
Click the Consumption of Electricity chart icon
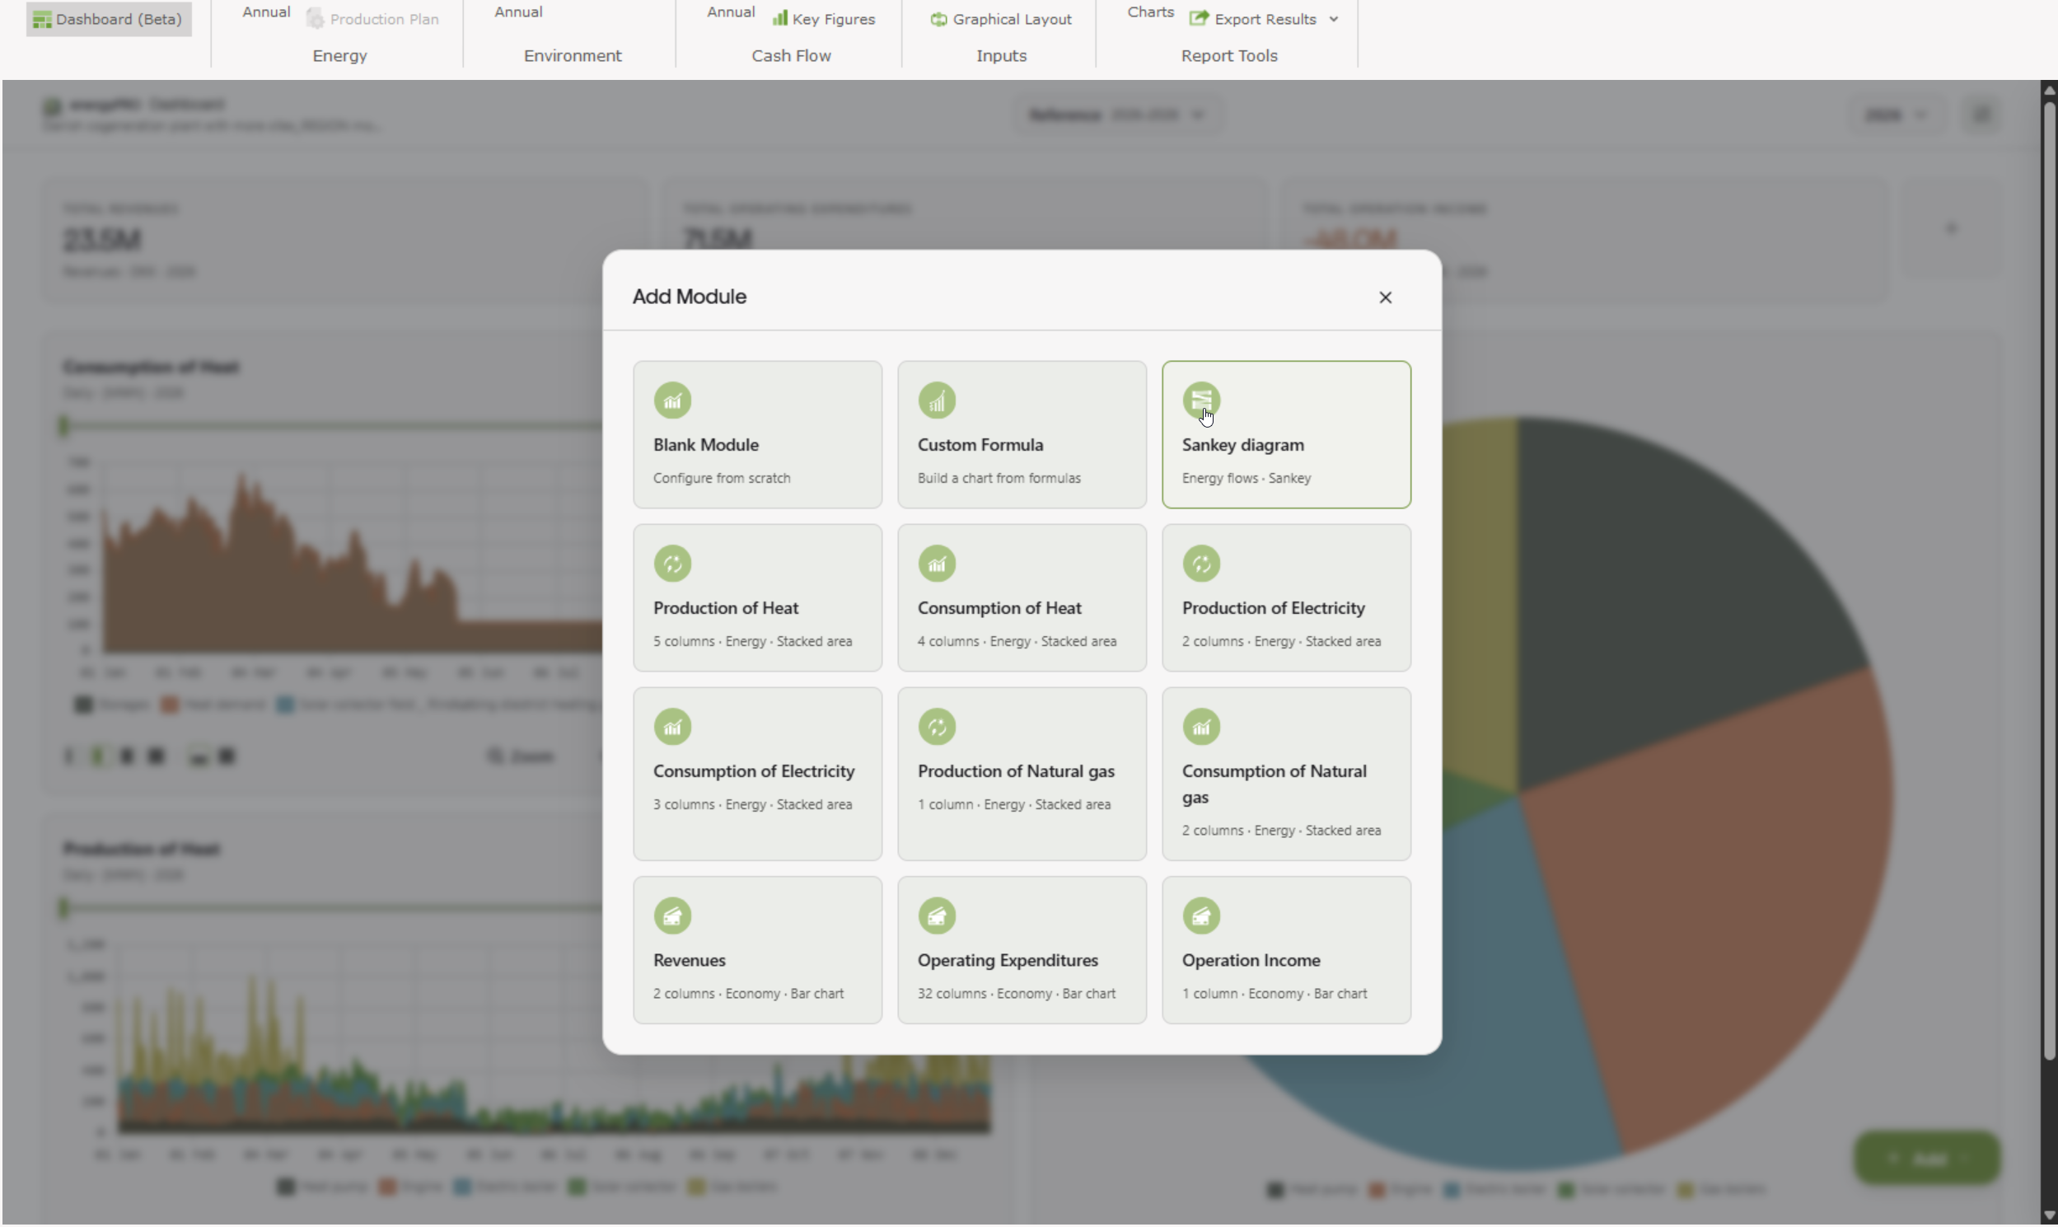(673, 728)
